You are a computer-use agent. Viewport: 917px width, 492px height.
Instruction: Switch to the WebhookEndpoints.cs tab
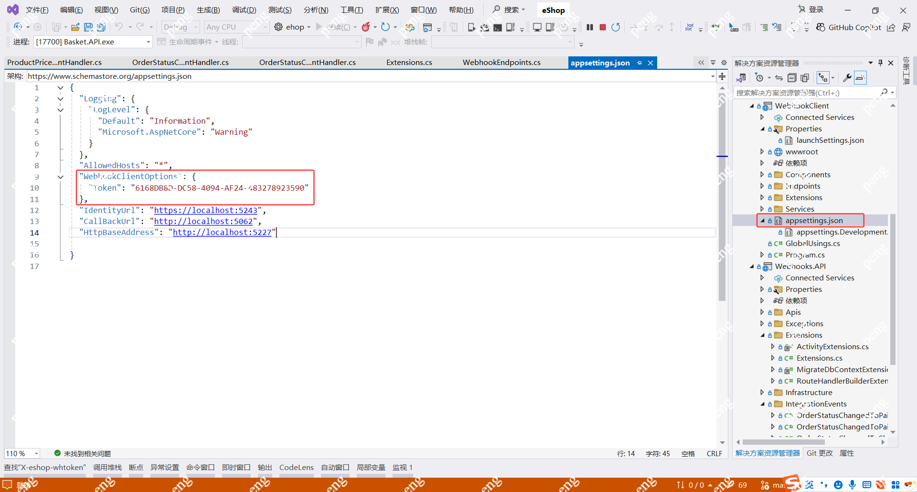[501, 63]
